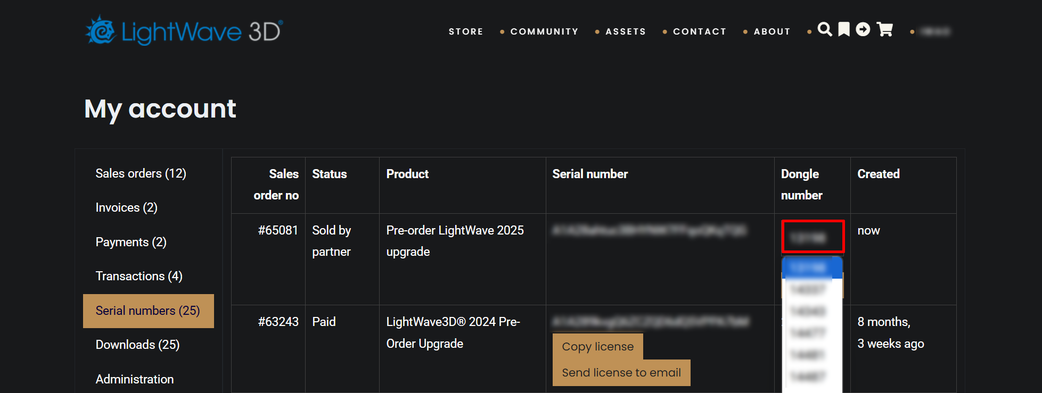The height and width of the screenshot is (393, 1042).
Task: Click the LightWave 3D logo
Action: click(x=184, y=31)
